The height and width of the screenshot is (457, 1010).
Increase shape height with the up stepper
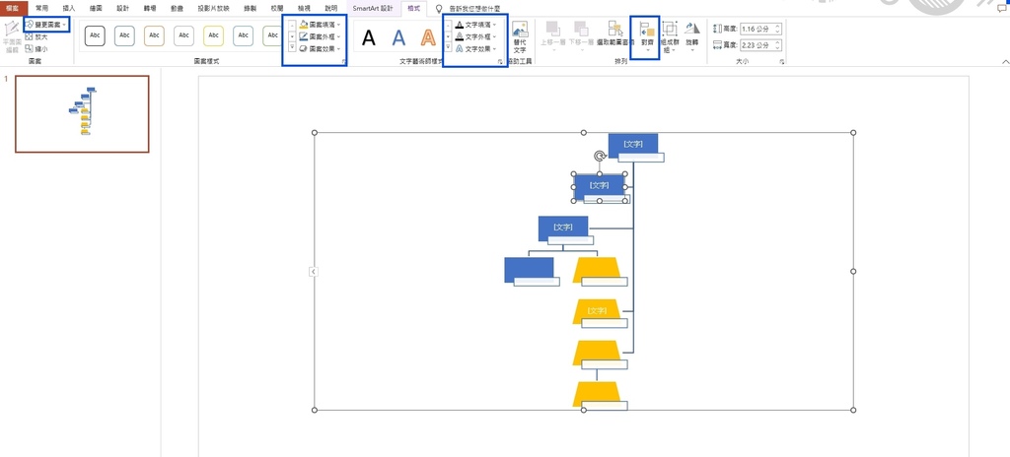(x=778, y=27)
